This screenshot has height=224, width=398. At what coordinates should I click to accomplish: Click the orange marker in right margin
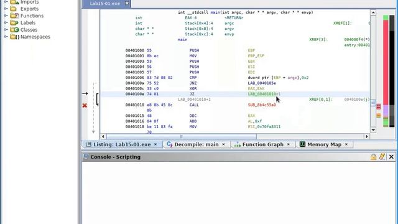(x=379, y=116)
